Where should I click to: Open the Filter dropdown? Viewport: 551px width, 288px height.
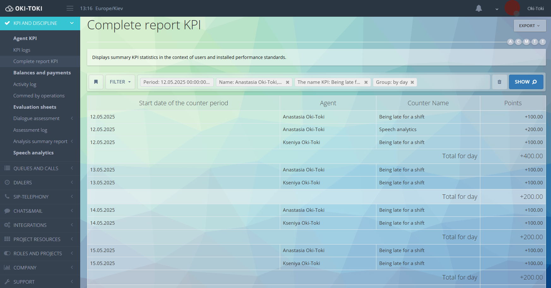coord(120,82)
